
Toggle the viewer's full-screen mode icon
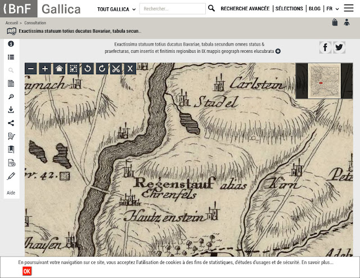point(74,69)
